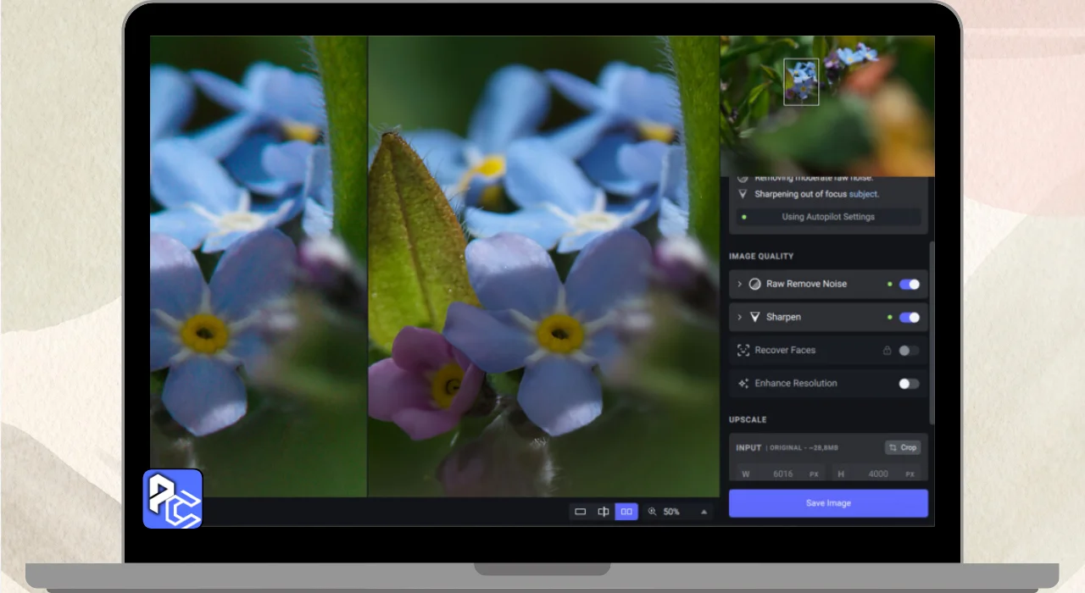Click the Raw Remove Noise icon
1085x593 pixels.
pyautogui.click(x=754, y=285)
